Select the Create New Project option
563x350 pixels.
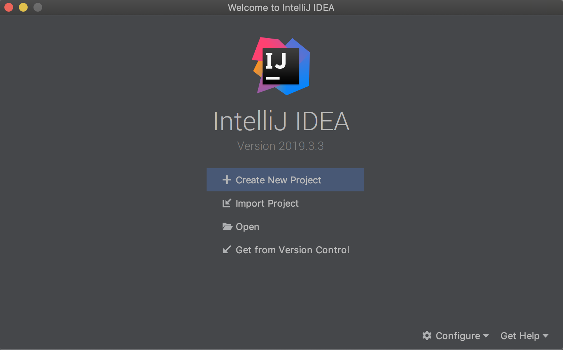click(285, 180)
